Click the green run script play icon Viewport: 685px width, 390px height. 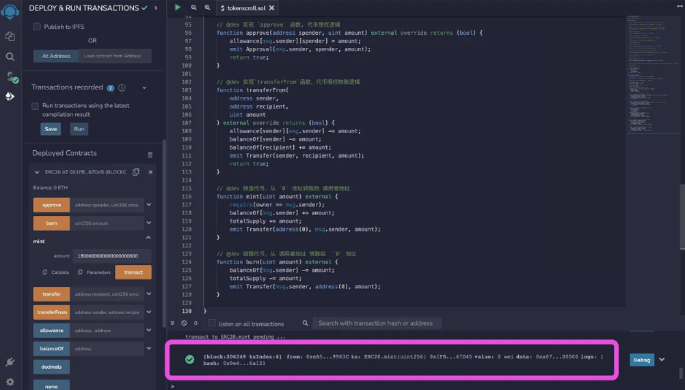coord(177,8)
